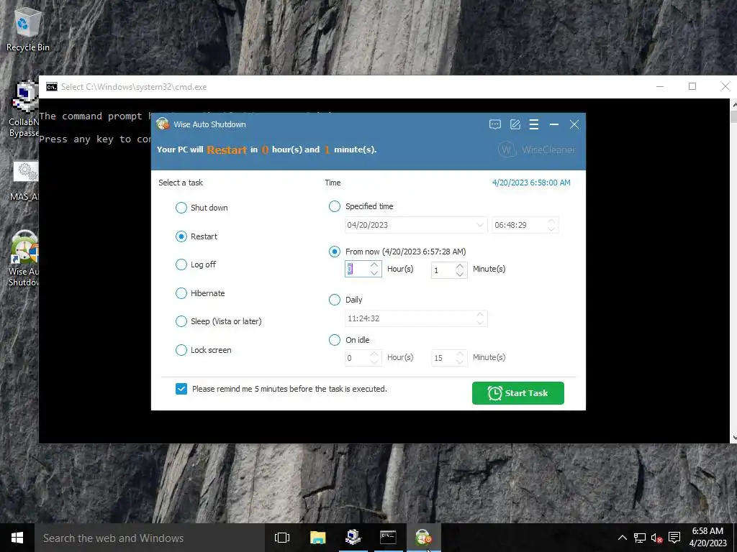The width and height of the screenshot is (737, 552).
Task: Minimize the cmd.exe window
Action: tap(660, 87)
